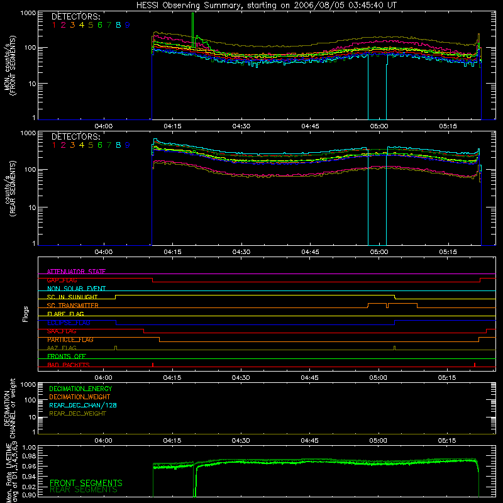This screenshot has width=503, height=503.
Task: Click the ECLIPSE_FLAG label
Action: (69, 323)
